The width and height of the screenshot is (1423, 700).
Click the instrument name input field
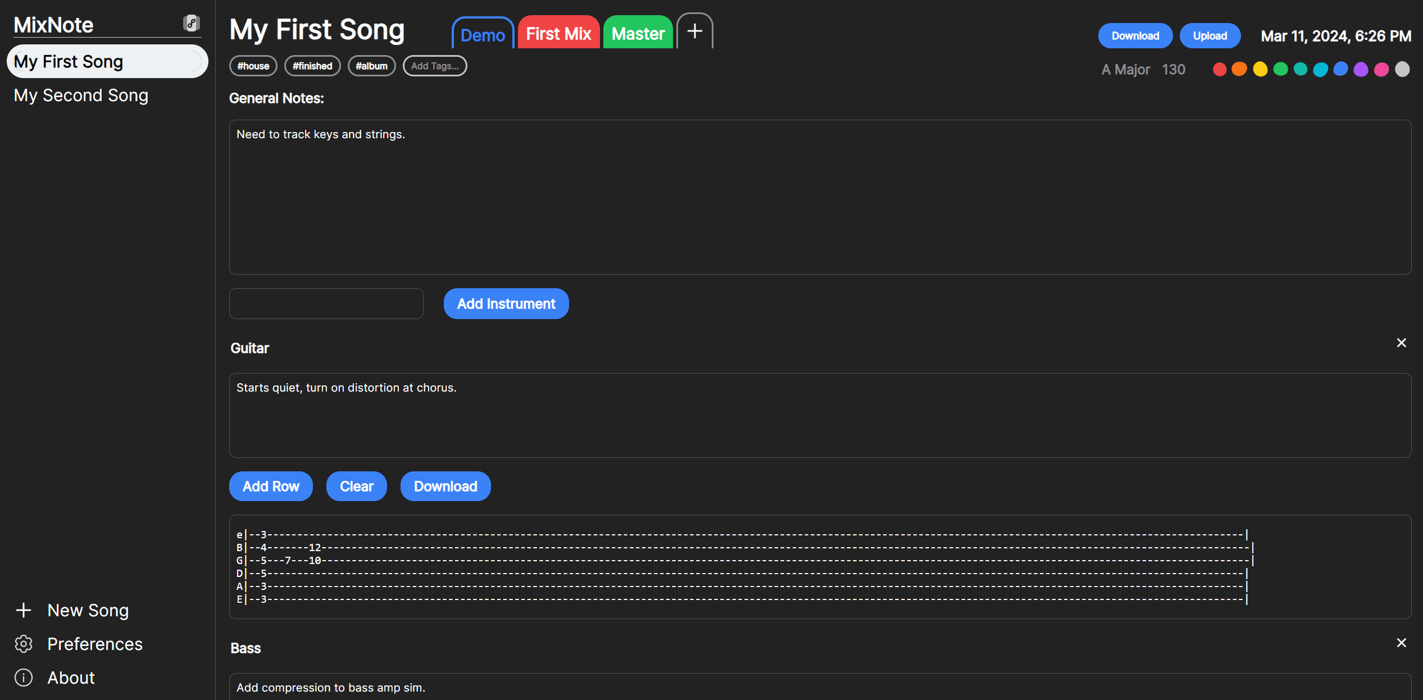click(326, 304)
